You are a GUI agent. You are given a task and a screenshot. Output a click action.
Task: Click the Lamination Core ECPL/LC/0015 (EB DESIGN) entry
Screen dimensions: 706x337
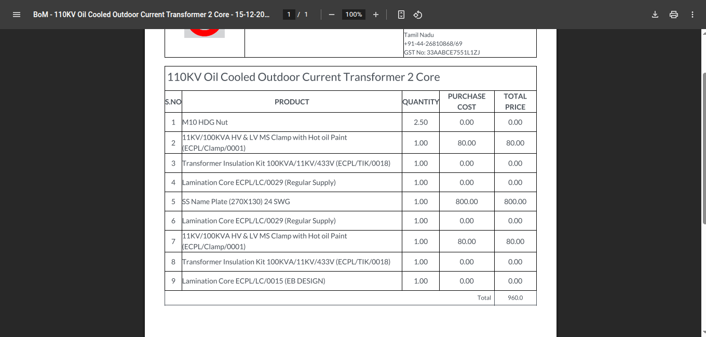tap(253, 281)
